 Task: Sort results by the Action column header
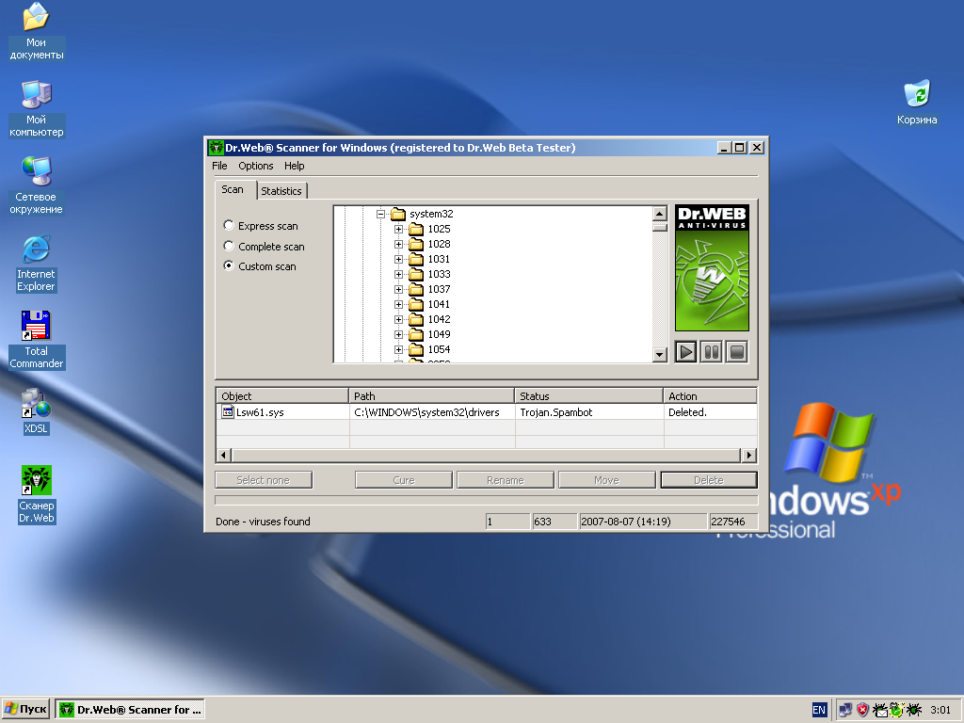click(710, 396)
